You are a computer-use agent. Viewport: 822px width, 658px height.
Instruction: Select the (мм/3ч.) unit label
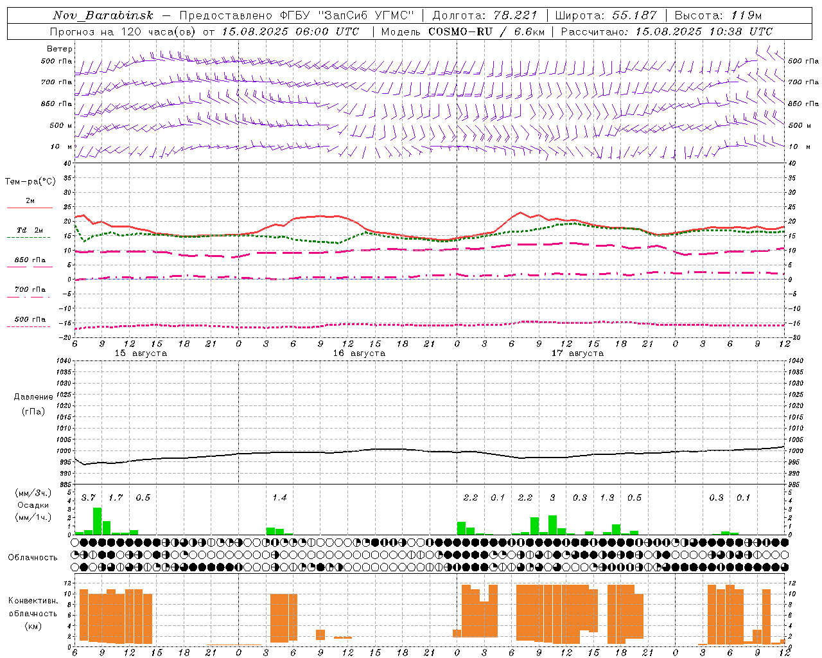pos(33,493)
